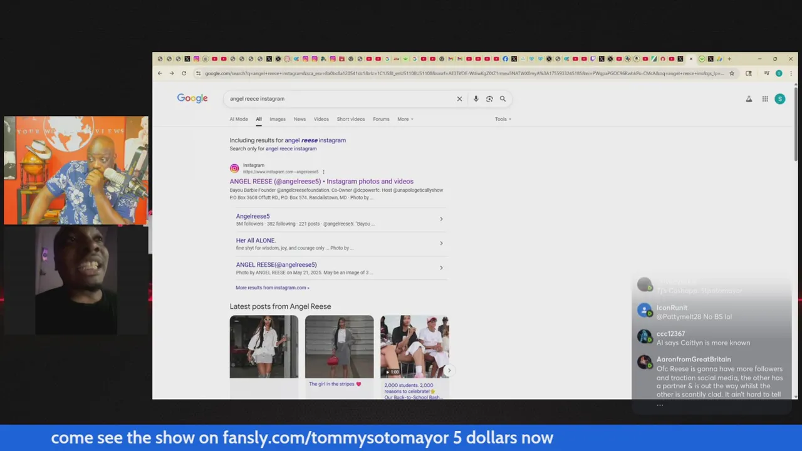The height and width of the screenshot is (451, 802).
Task: Reload the Google results page
Action: (184, 73)
